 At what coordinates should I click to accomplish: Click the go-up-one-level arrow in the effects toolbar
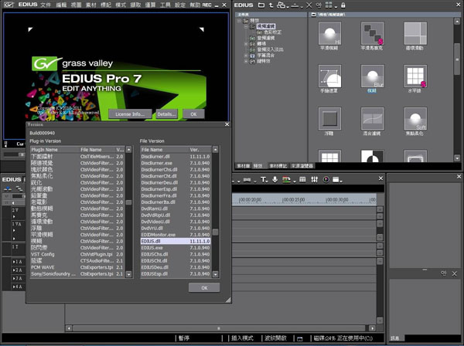click(271, 5)
